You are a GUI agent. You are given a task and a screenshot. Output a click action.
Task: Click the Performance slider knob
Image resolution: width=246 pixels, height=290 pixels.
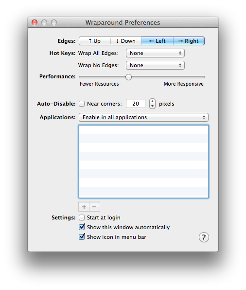pyautogui.click(x=128, y=77)
